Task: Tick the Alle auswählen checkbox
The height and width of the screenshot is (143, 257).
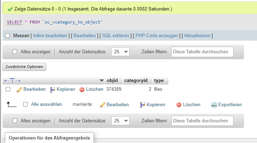Action: pos(26,104)
